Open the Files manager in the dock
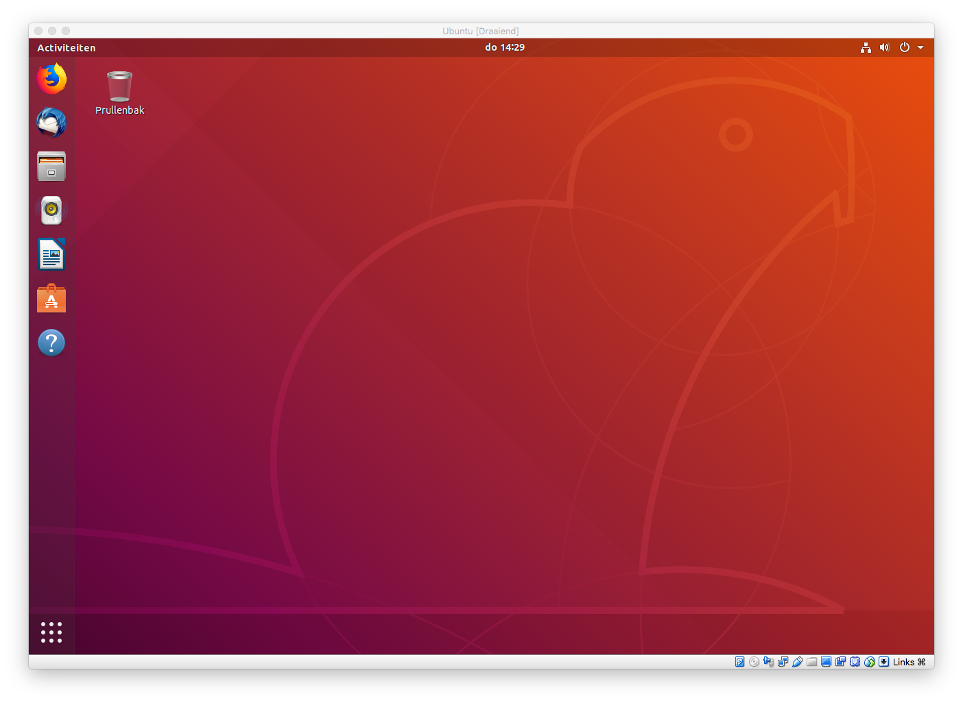 pyautogui.click(x=51, y=166)
